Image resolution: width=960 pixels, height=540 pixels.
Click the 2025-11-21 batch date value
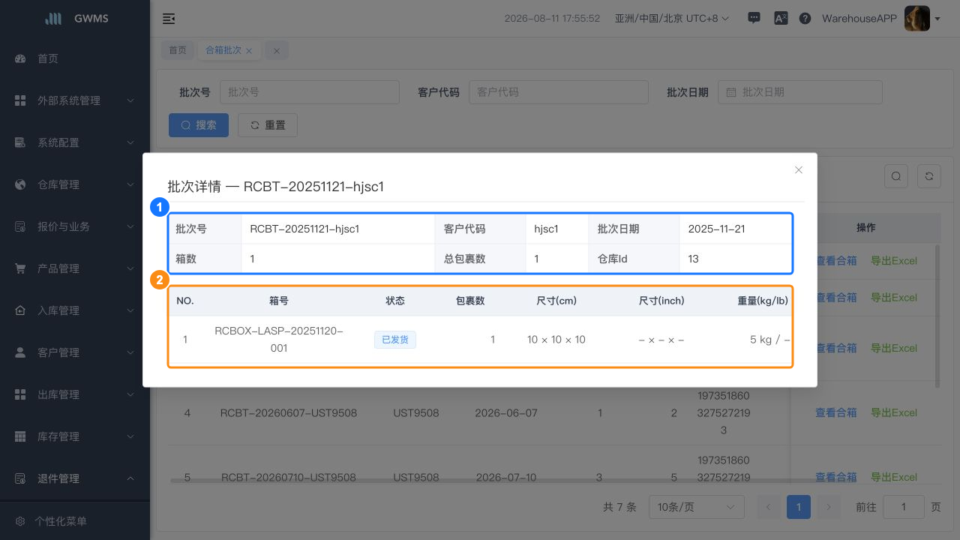point(717,229)
